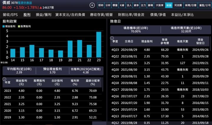Open the K線 tab

tap(122, 5)
